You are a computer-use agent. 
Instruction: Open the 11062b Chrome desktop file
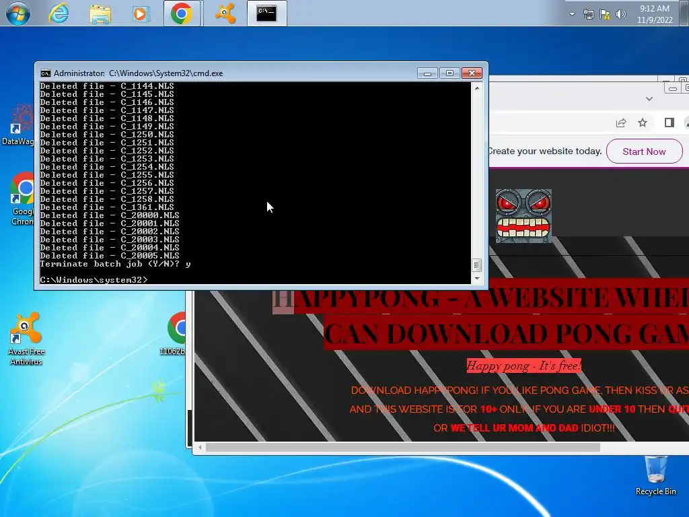[174, 334]
